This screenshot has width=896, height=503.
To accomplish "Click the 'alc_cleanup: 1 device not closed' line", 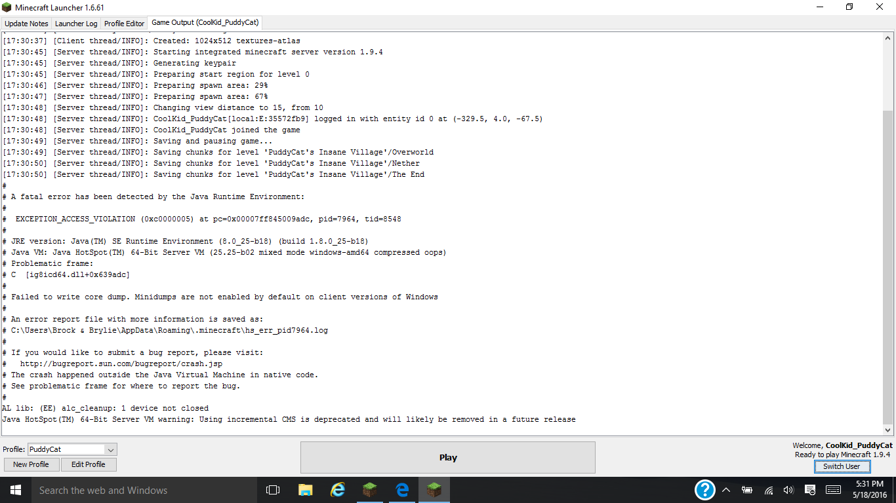I will coord(105,408).
